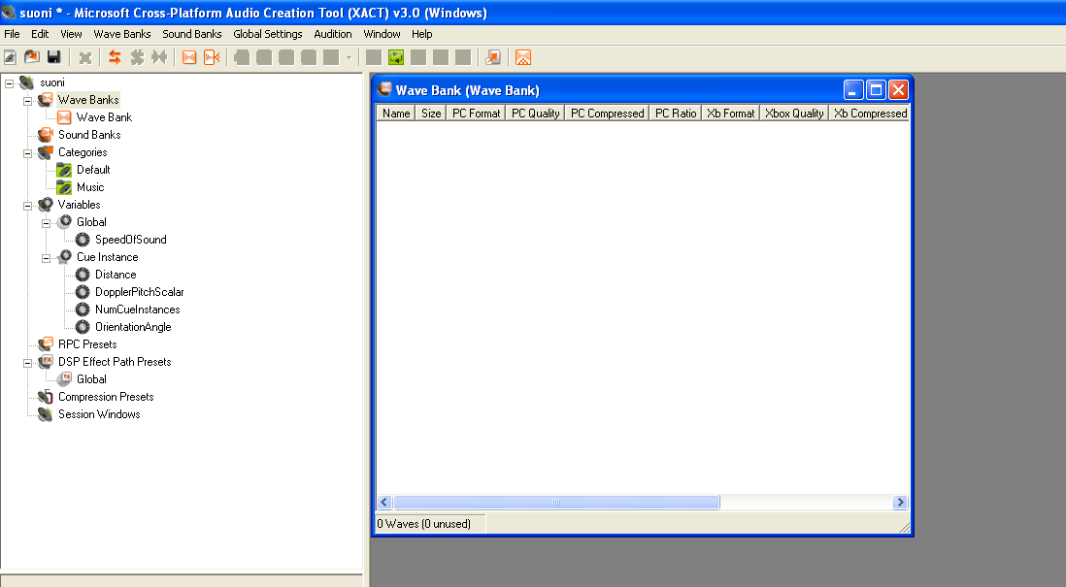Click the PC Quality column header
1066x587 pixels.
pos(535,114)
